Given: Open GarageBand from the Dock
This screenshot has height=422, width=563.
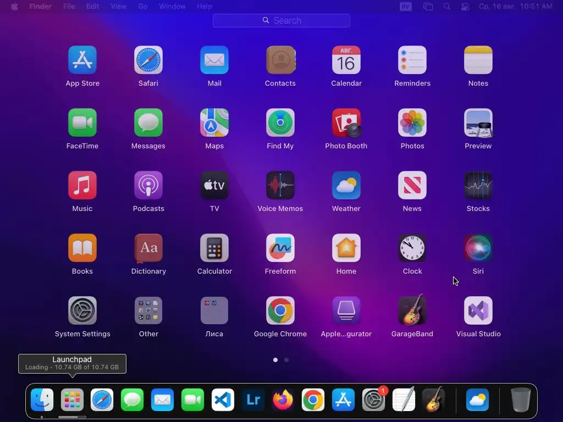Looking at the screenshot, I should (434, 399).
